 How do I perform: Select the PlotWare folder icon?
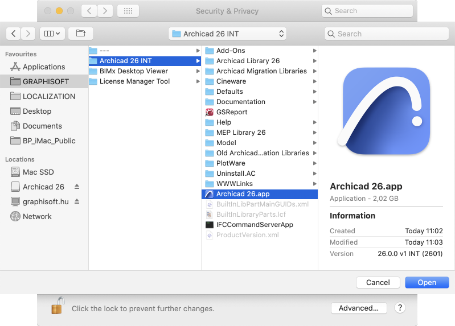point(210,163)
